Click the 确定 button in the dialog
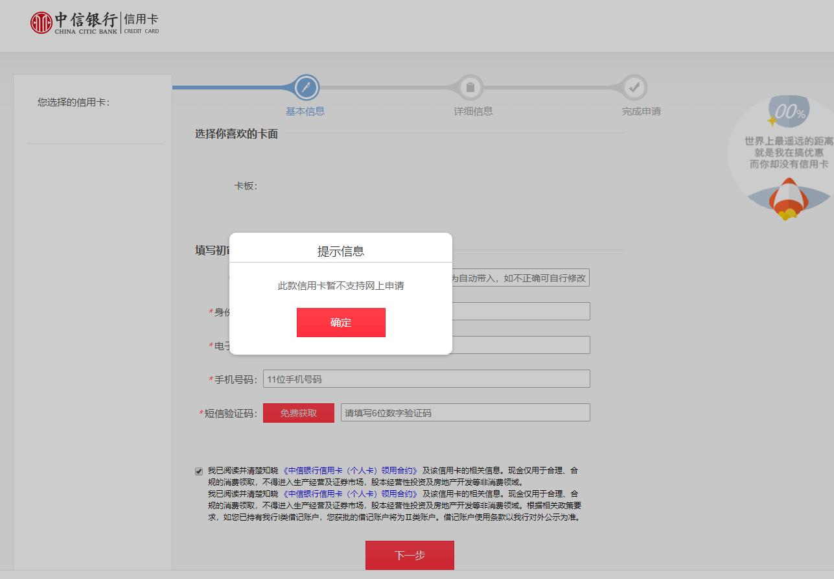Viewport: 834px width, 579px height. [341, 322]
